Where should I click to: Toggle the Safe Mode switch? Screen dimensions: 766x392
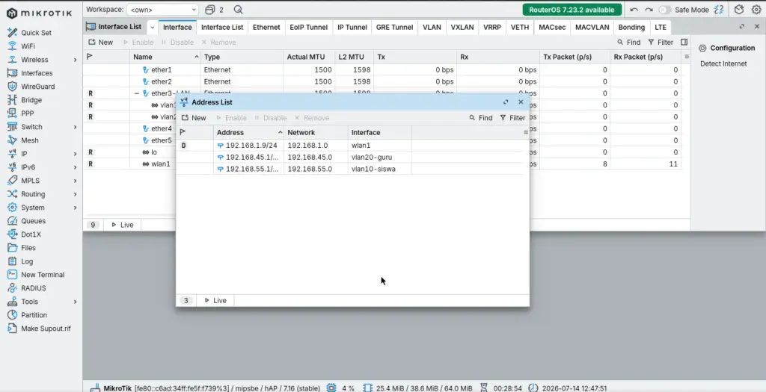point(665,10)
